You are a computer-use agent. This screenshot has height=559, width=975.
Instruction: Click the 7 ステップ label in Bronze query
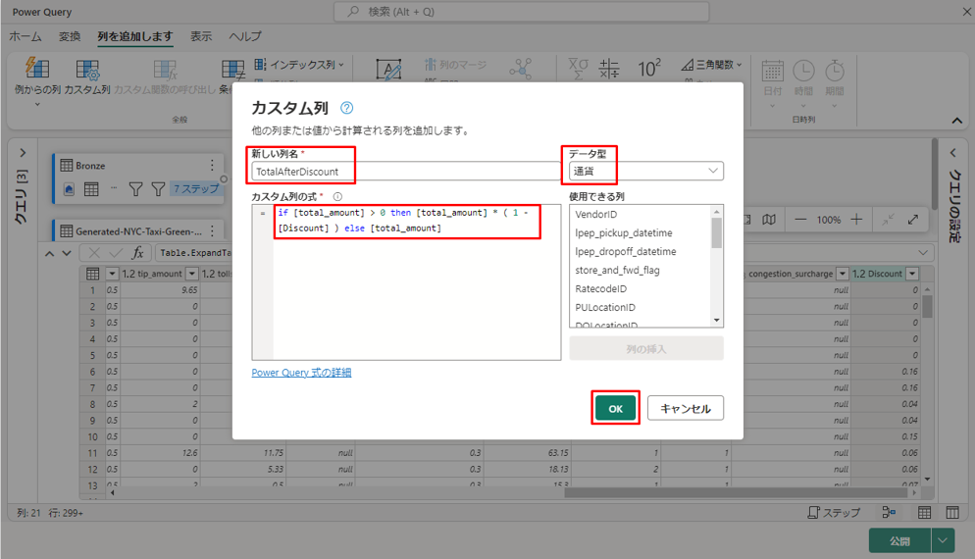196,188
